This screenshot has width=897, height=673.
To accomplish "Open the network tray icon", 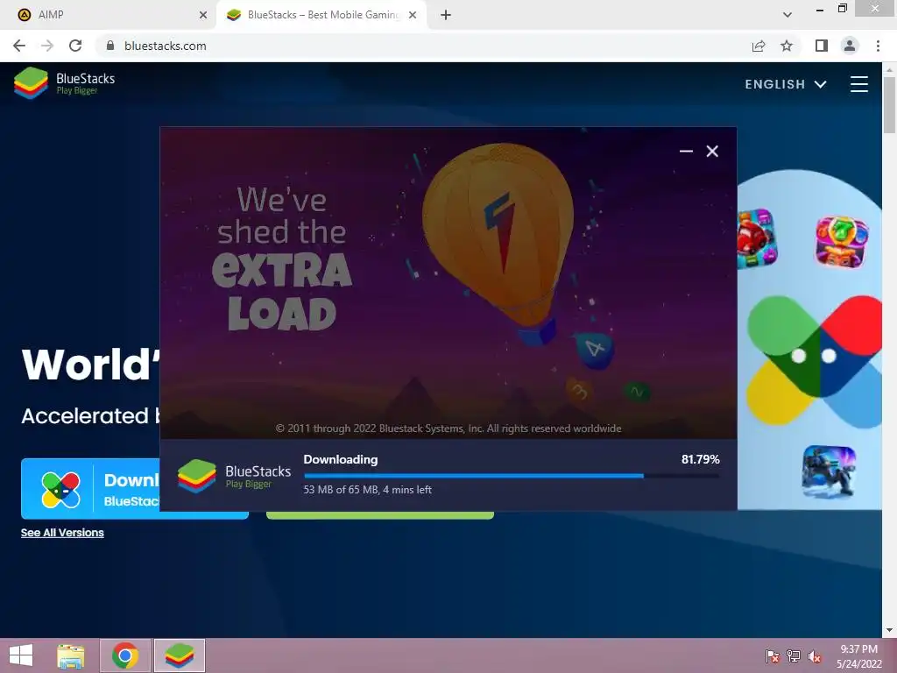I will [x=794, y=656].
